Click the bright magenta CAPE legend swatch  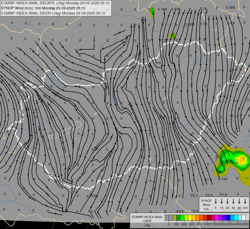pos(217,218)
